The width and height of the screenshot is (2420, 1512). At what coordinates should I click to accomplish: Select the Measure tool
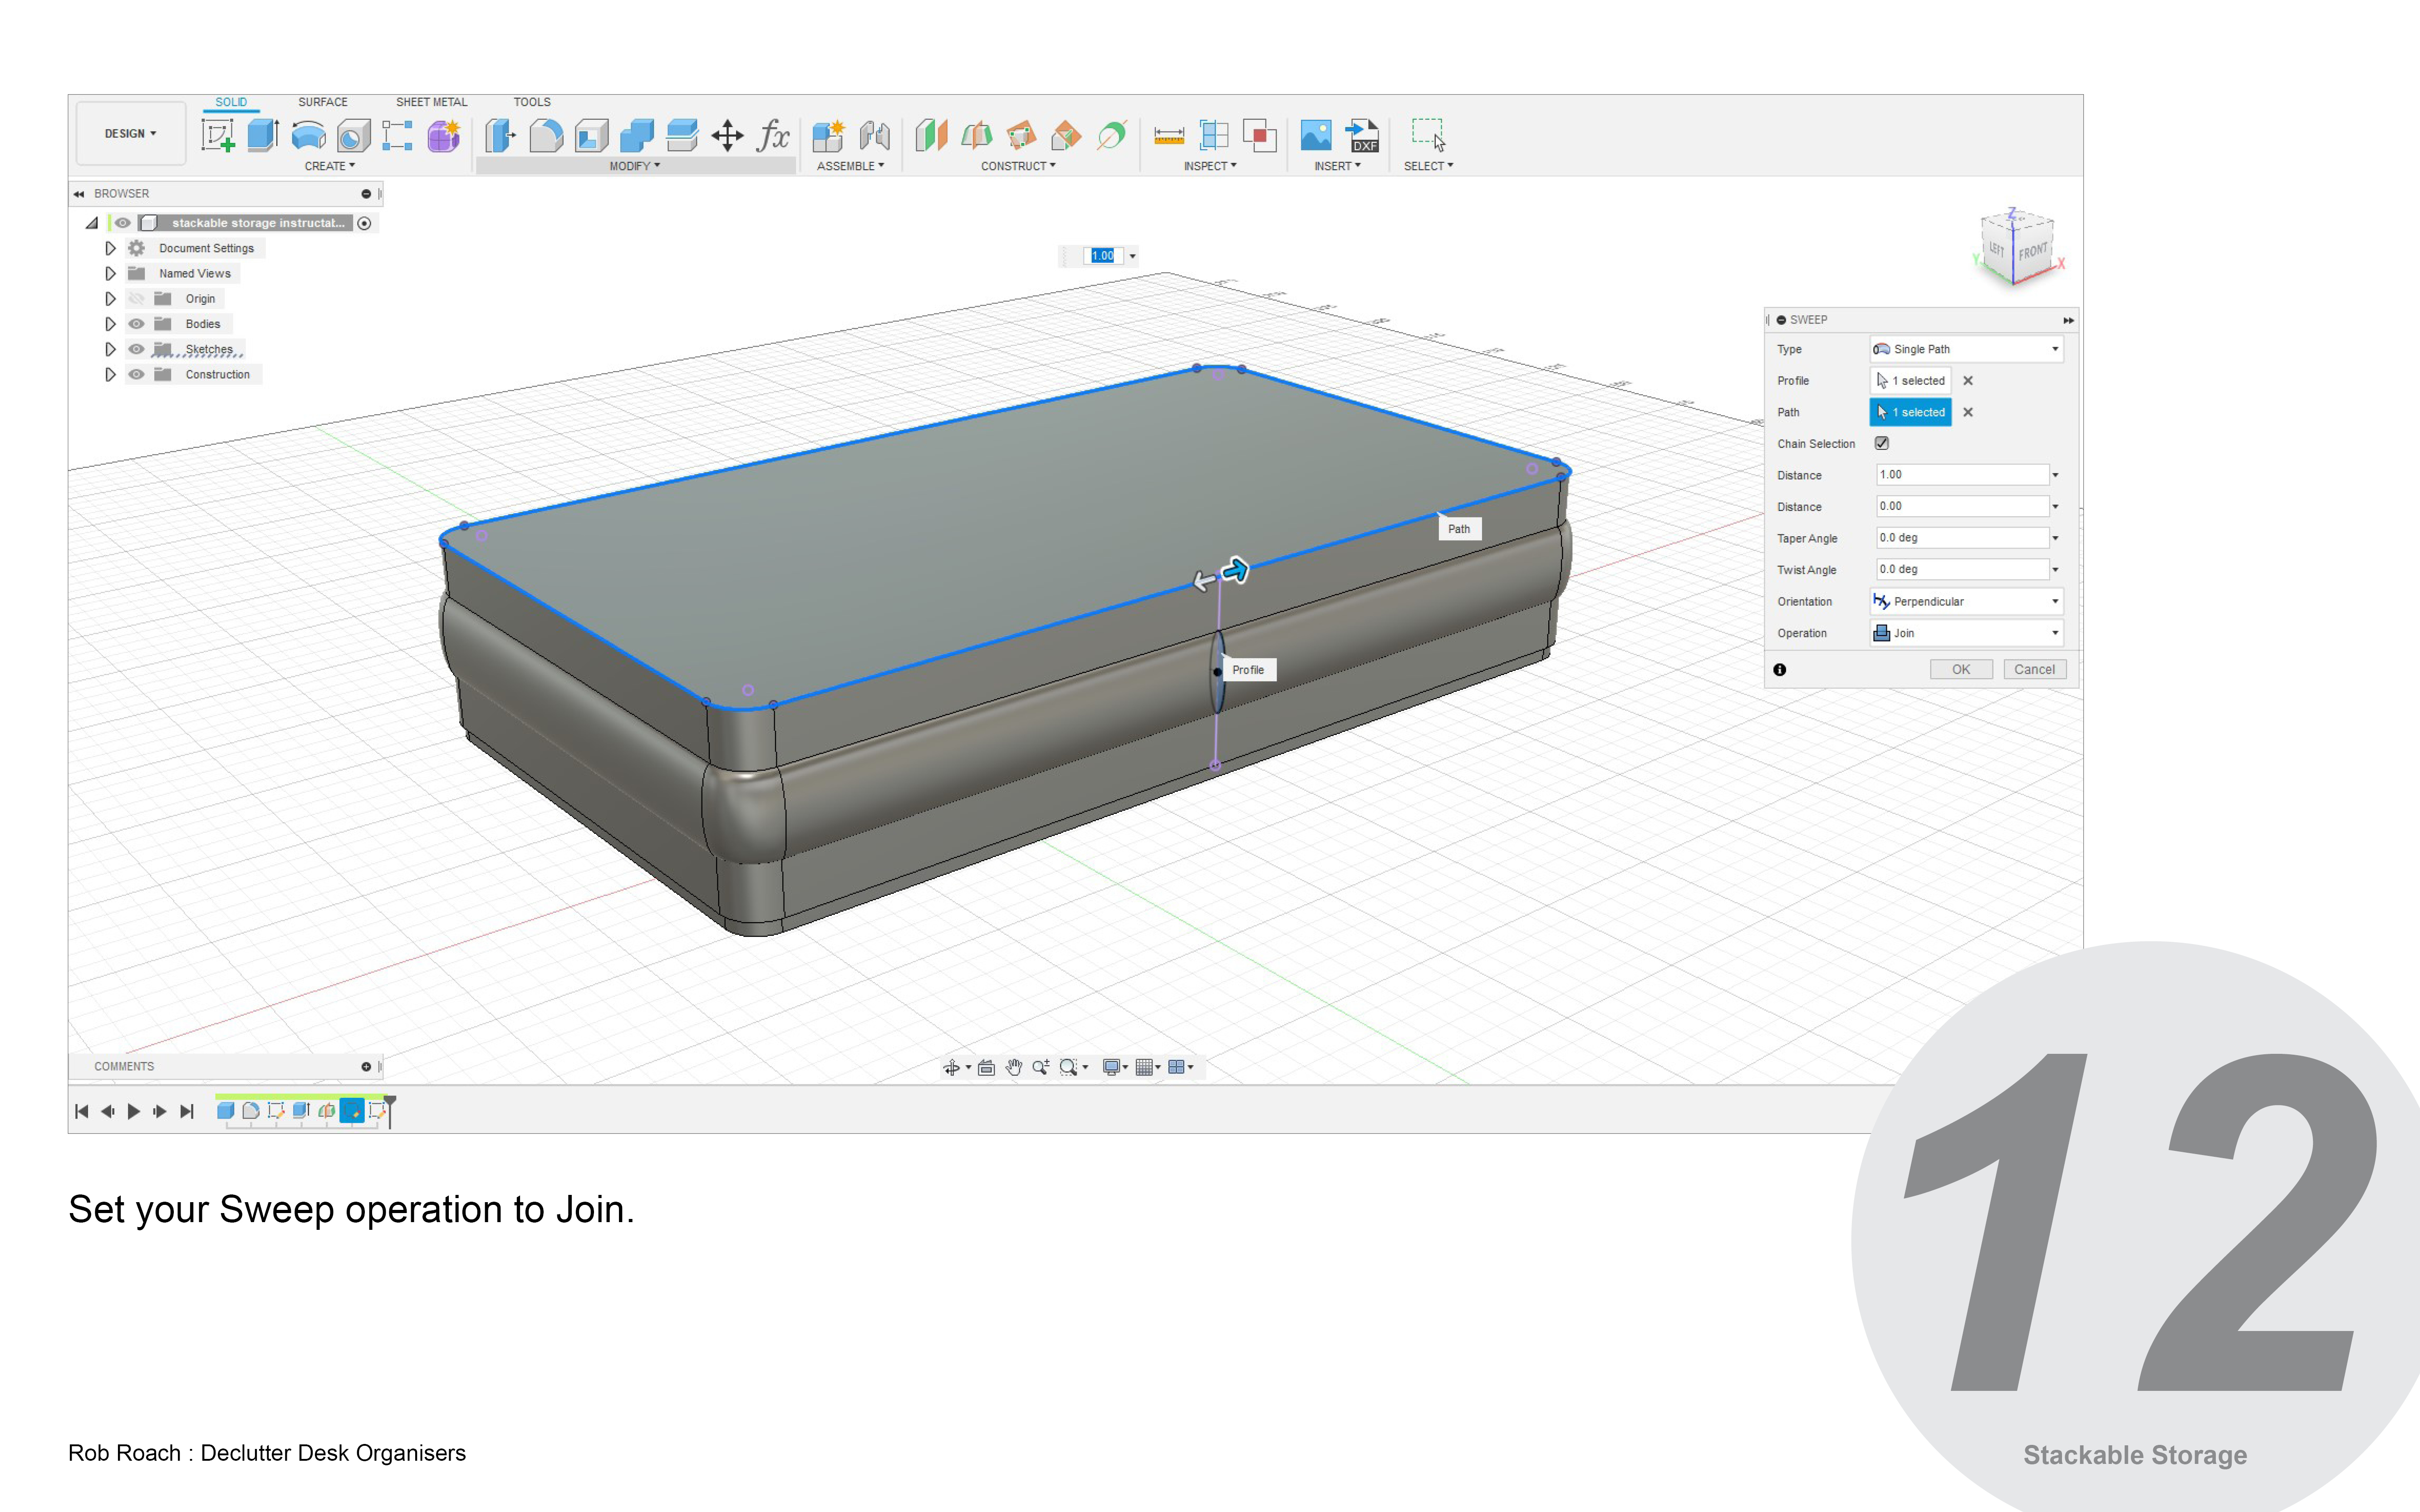coord(1168,135)
